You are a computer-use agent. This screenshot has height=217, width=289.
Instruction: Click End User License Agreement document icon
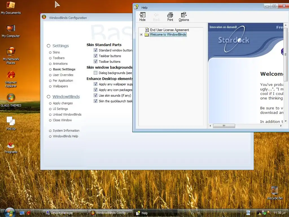coord(147,30)
